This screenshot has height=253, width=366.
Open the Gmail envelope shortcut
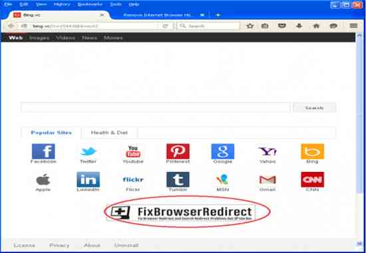268,179
